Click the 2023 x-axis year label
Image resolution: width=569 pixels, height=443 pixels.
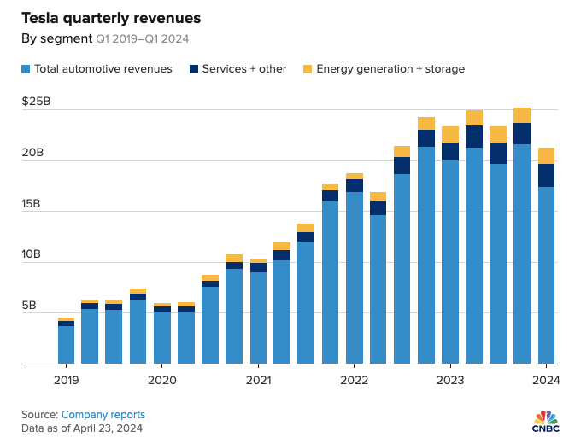[x=450, y=381]
